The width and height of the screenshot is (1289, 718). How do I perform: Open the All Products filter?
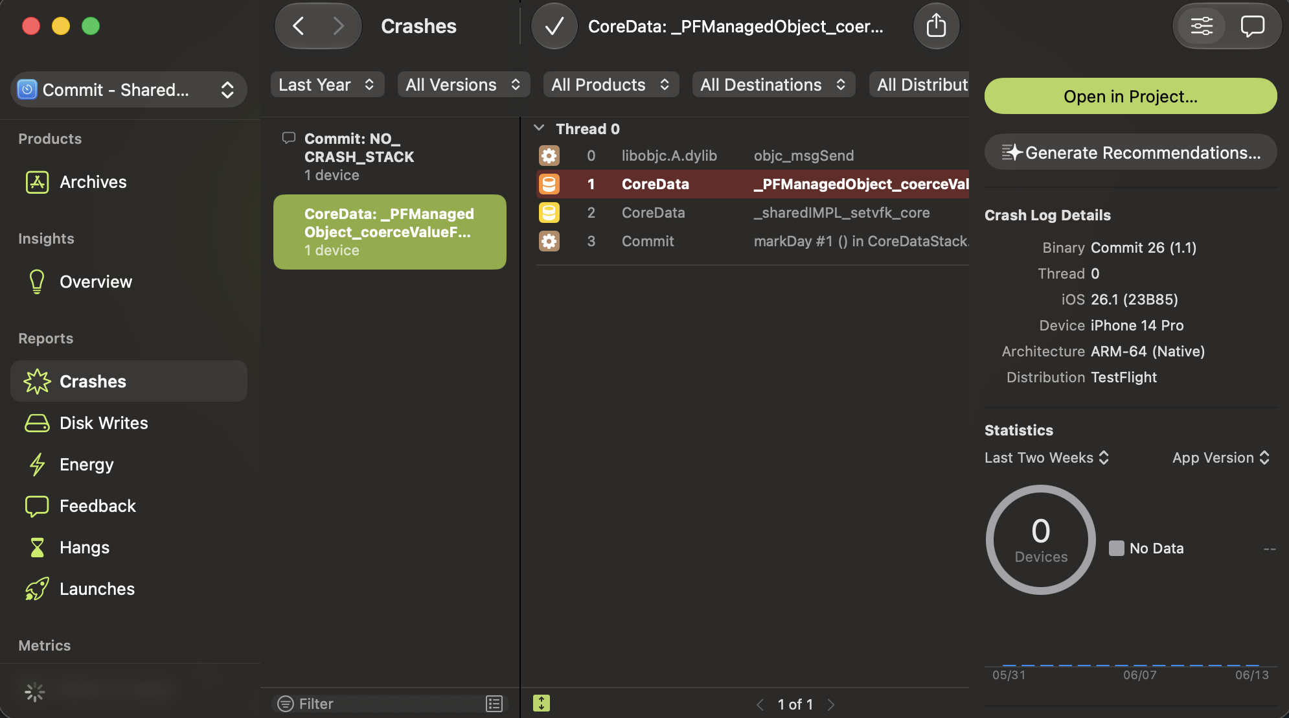tap(610, 84)
